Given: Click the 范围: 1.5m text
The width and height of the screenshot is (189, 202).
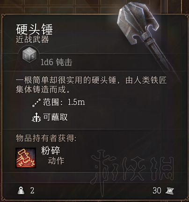Looking at the screenshot, I should [x=64, y=102].
